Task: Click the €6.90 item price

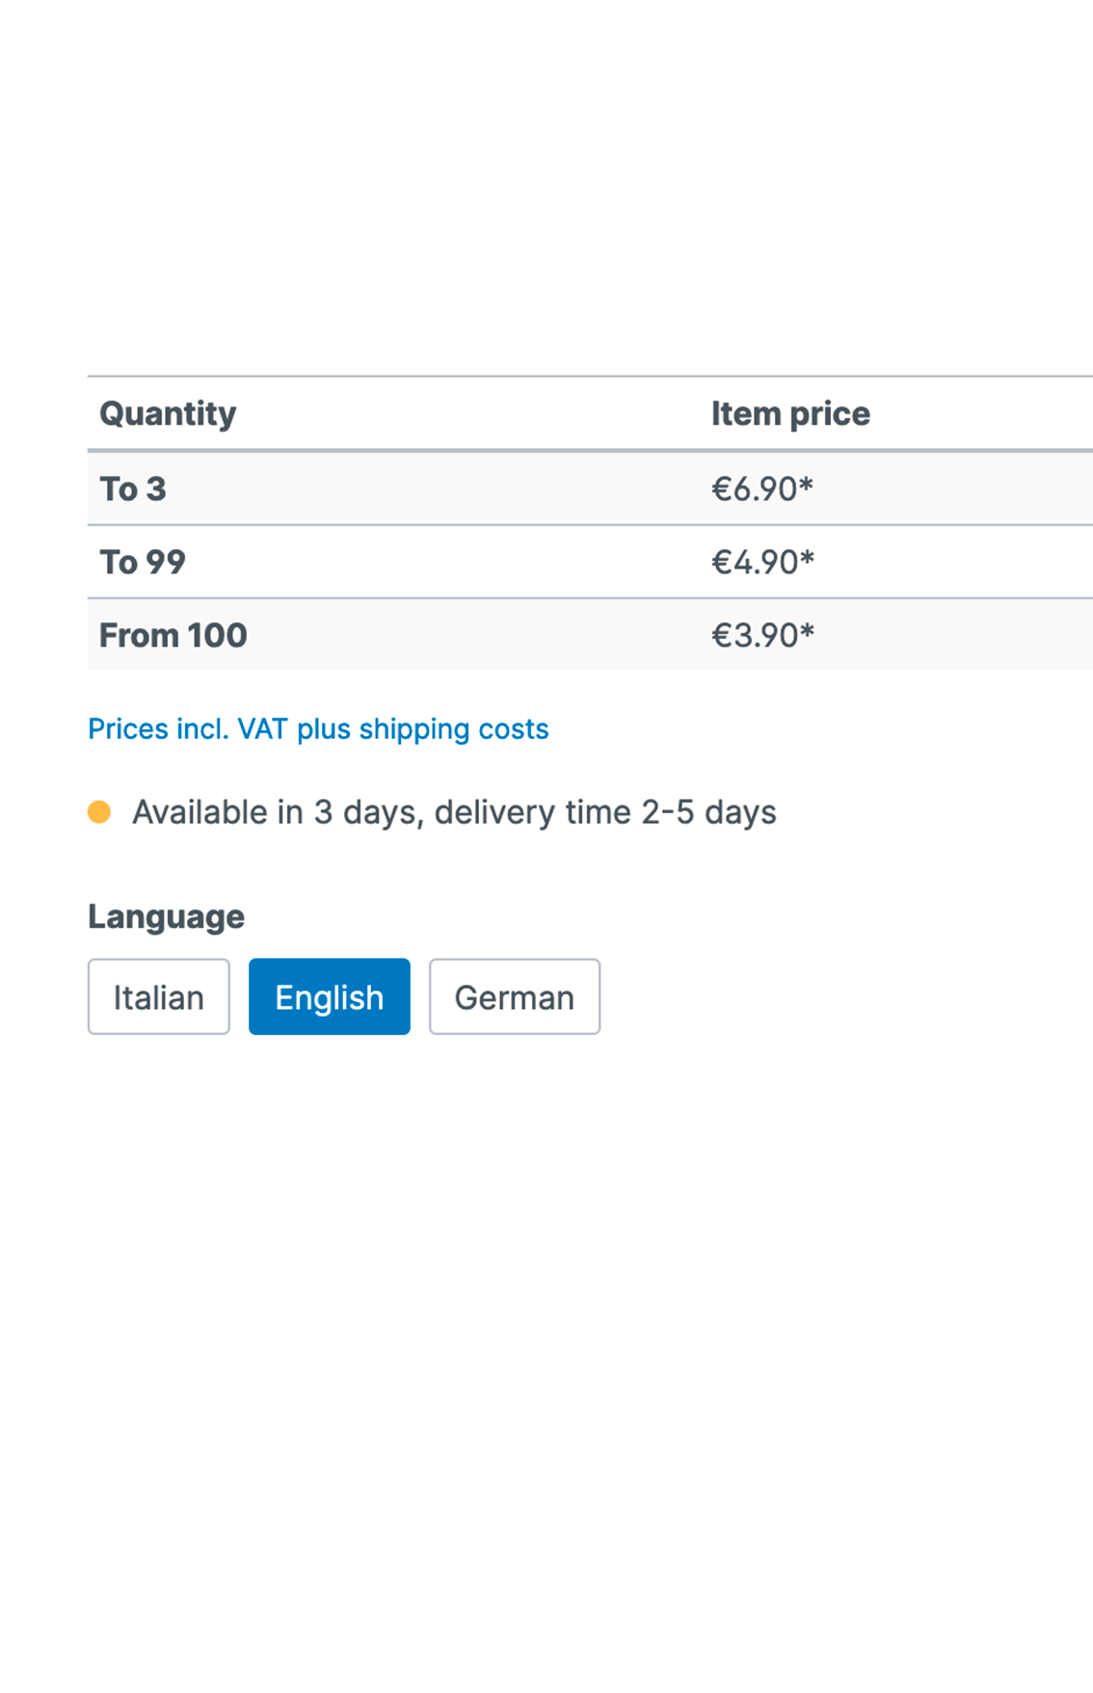Action: 755,489
